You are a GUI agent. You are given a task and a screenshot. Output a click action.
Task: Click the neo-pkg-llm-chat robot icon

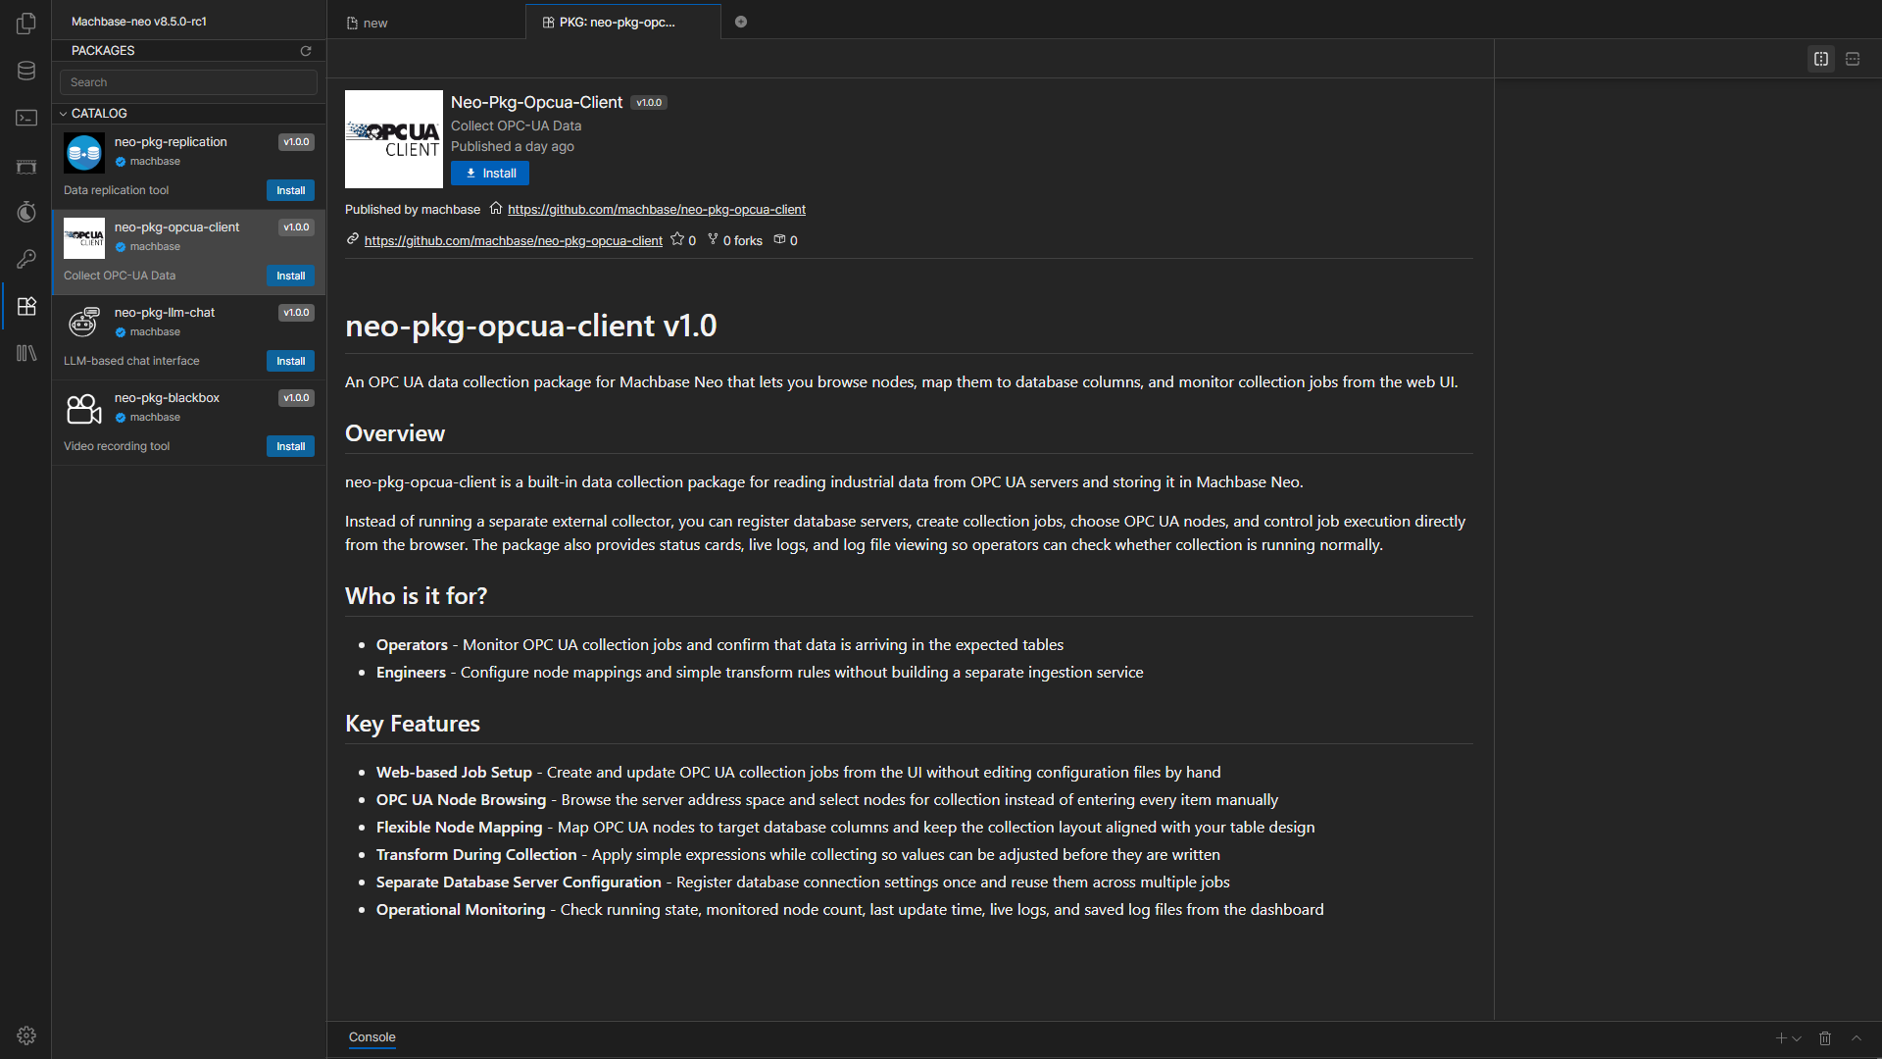pyautogui.click(x=84, y=323)
